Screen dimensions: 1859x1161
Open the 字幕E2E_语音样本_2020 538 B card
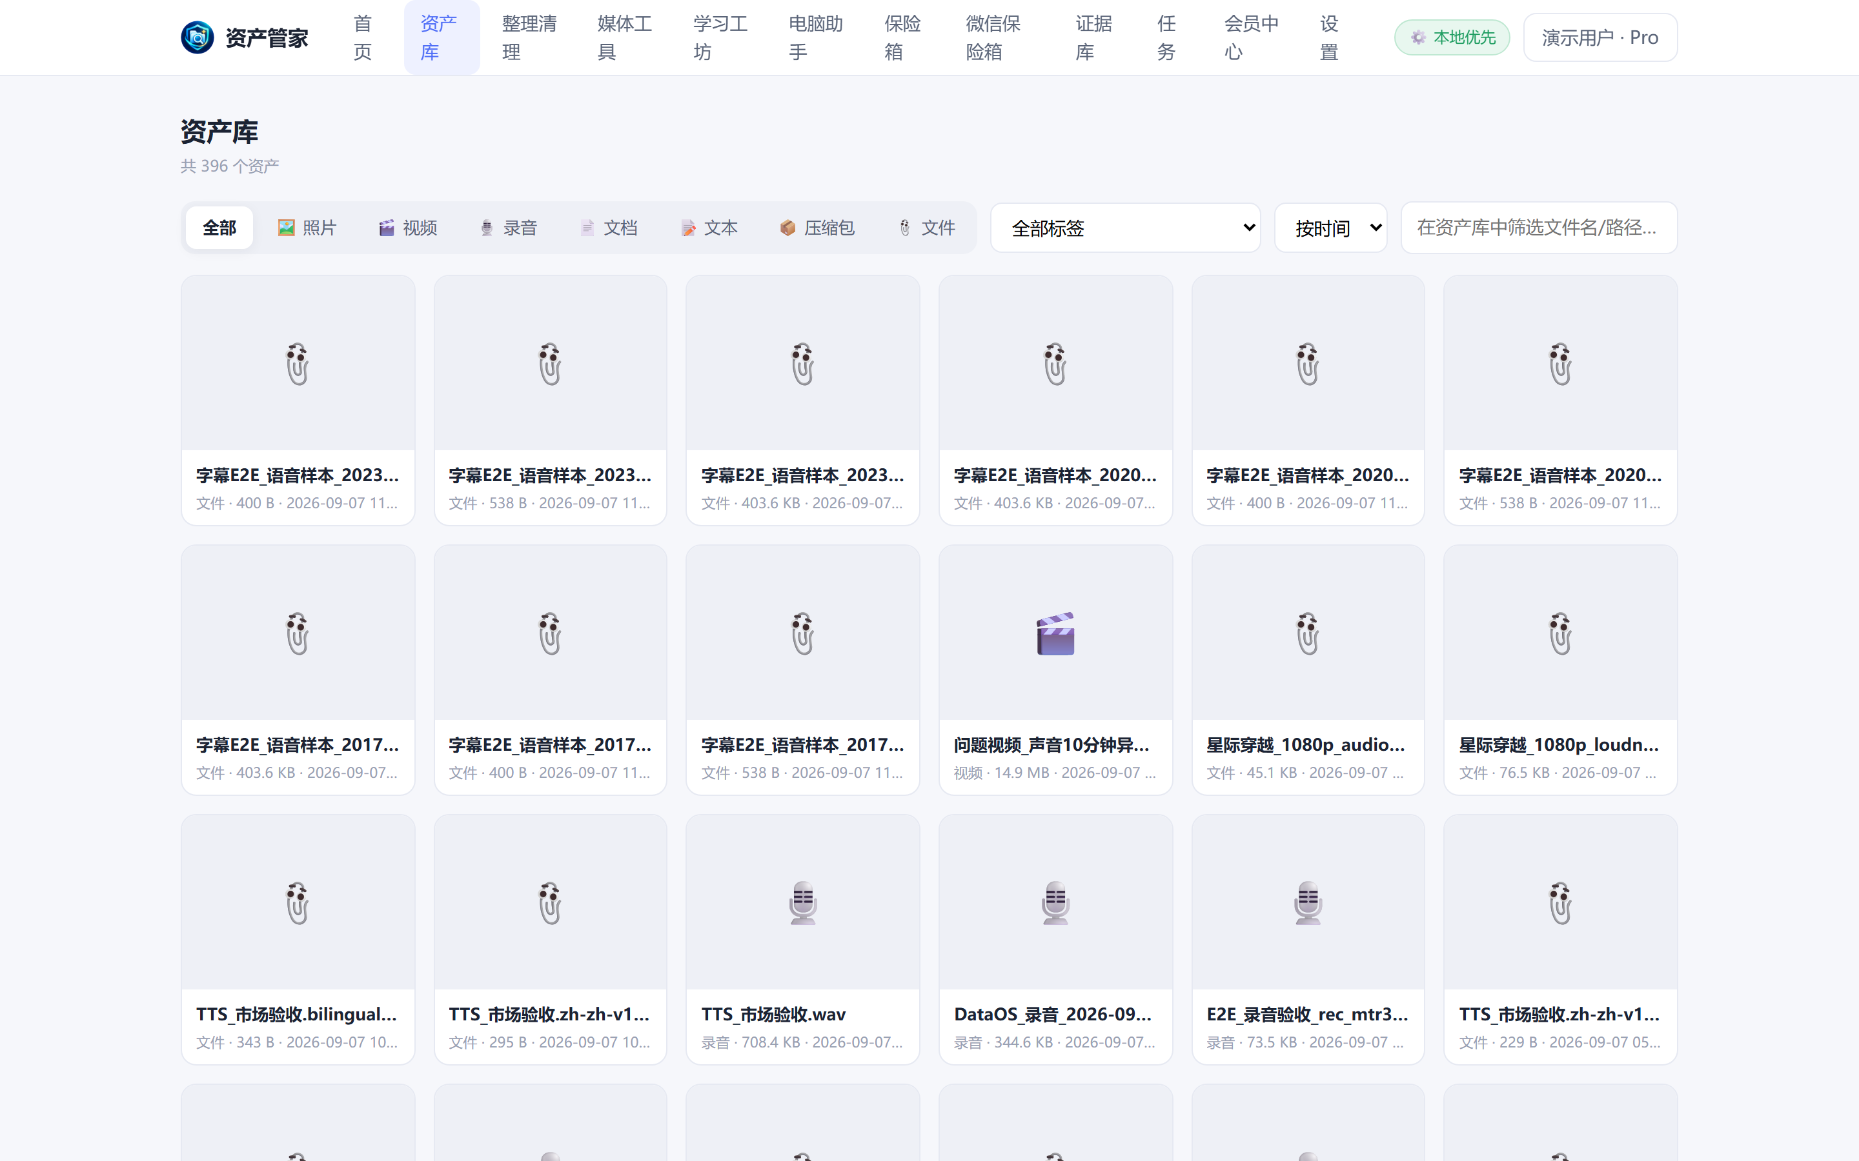point(1560,400)
